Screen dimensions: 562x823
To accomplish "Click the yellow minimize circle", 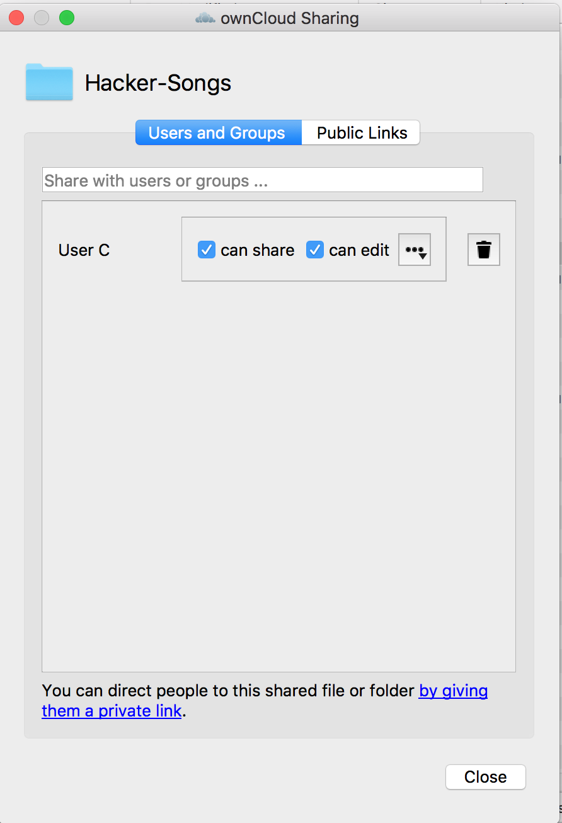I will 41,18.
